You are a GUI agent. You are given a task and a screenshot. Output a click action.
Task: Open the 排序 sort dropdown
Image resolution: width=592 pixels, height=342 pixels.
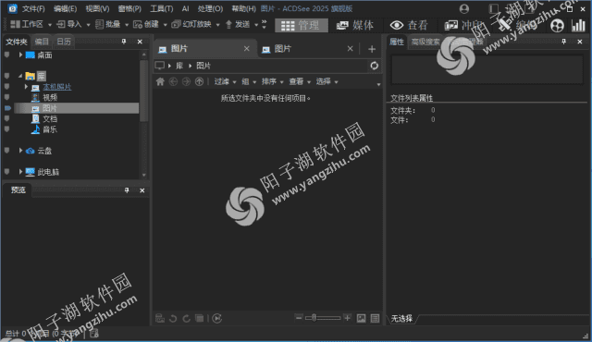pos(273,81)
